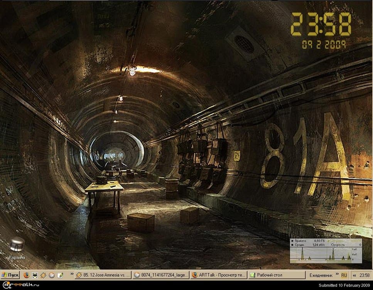Click the black-and-white quick launch icon next to Firefox

point(35,275)
